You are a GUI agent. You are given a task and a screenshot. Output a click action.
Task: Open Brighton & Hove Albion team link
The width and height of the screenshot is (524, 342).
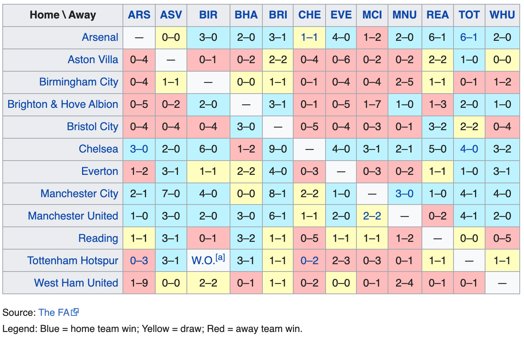[x=63, y=104]
